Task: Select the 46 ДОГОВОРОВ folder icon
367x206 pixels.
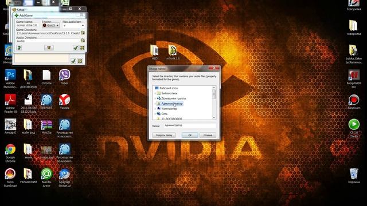Action: [28, 79]
